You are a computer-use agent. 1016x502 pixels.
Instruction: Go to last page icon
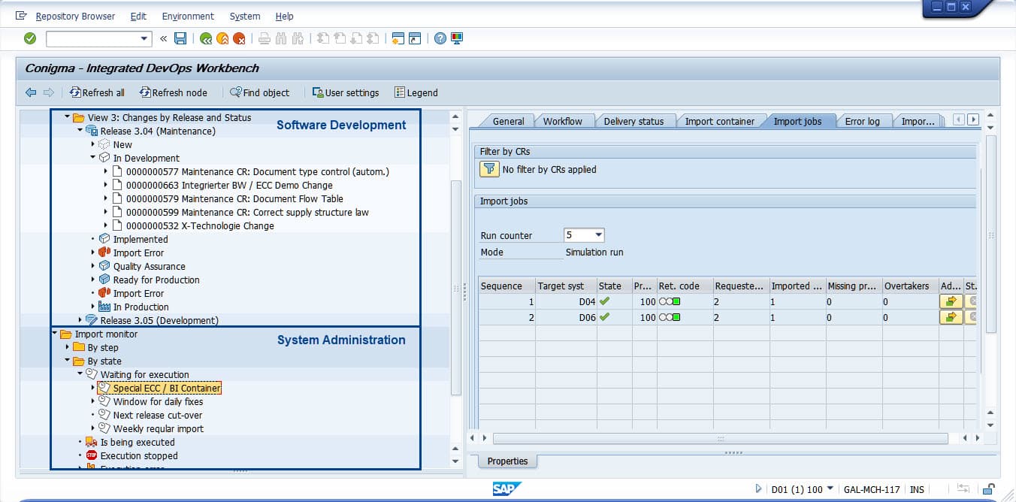373,38
